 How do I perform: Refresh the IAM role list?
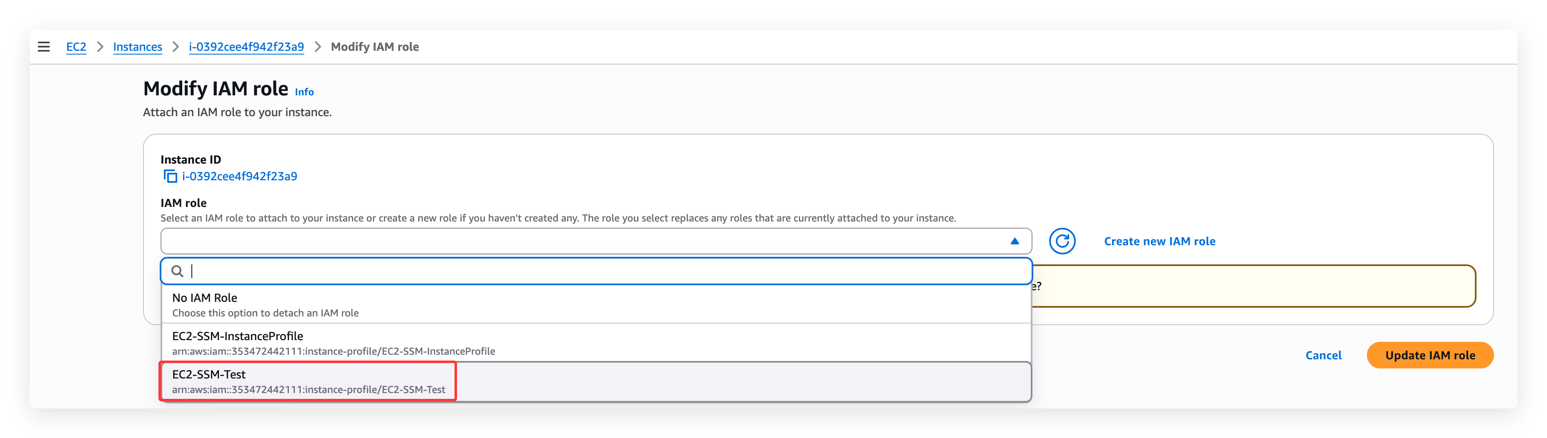click(1062, 241)
